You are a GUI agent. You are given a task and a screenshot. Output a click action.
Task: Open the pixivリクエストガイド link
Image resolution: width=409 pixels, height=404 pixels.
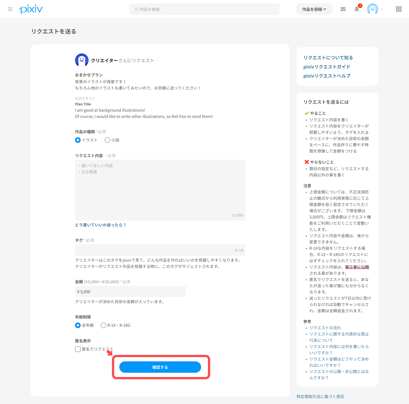327,67
